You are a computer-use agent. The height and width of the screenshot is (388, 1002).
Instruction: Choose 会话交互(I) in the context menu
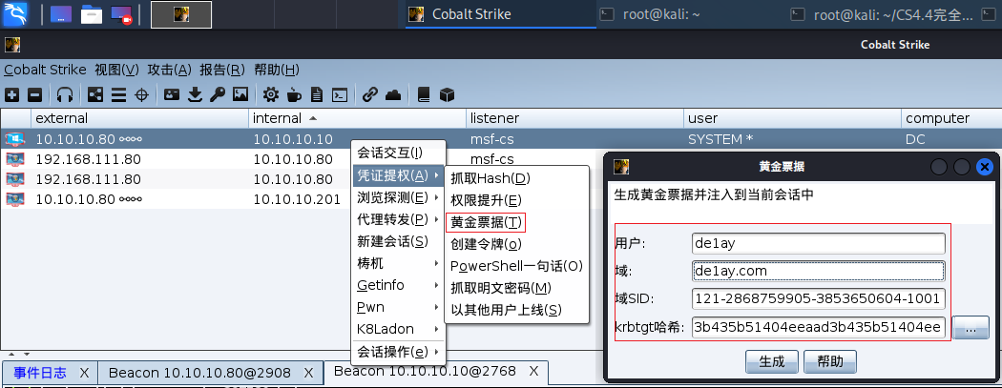pos(398,153)
